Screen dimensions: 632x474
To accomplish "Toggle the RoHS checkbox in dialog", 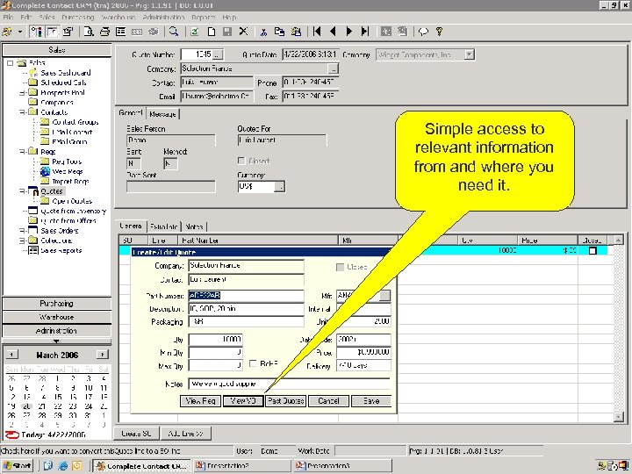I will [x=253, y=363].
